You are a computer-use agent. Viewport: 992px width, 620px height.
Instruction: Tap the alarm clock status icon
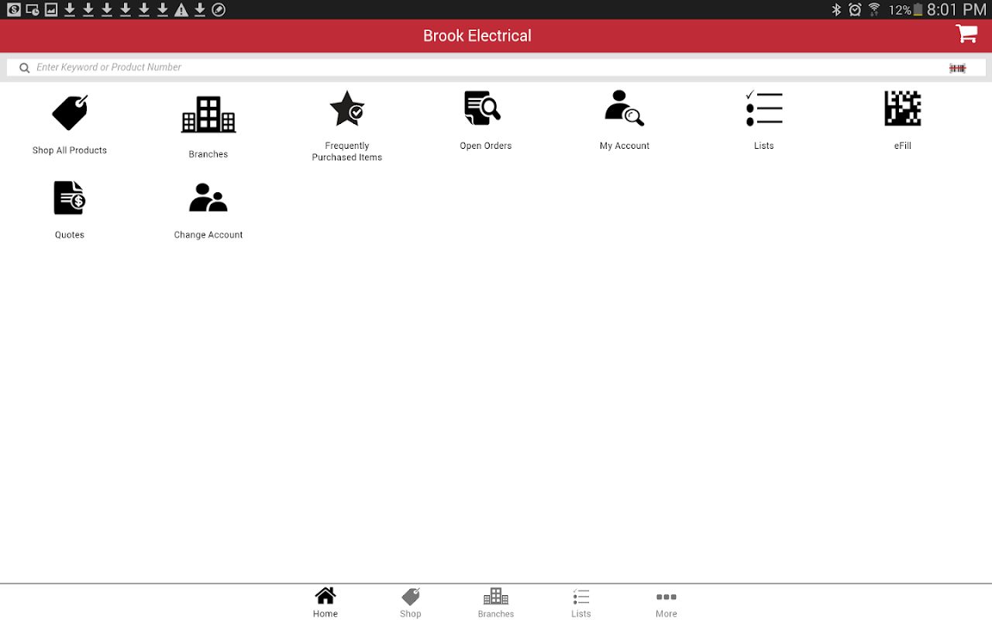point(855,9)
